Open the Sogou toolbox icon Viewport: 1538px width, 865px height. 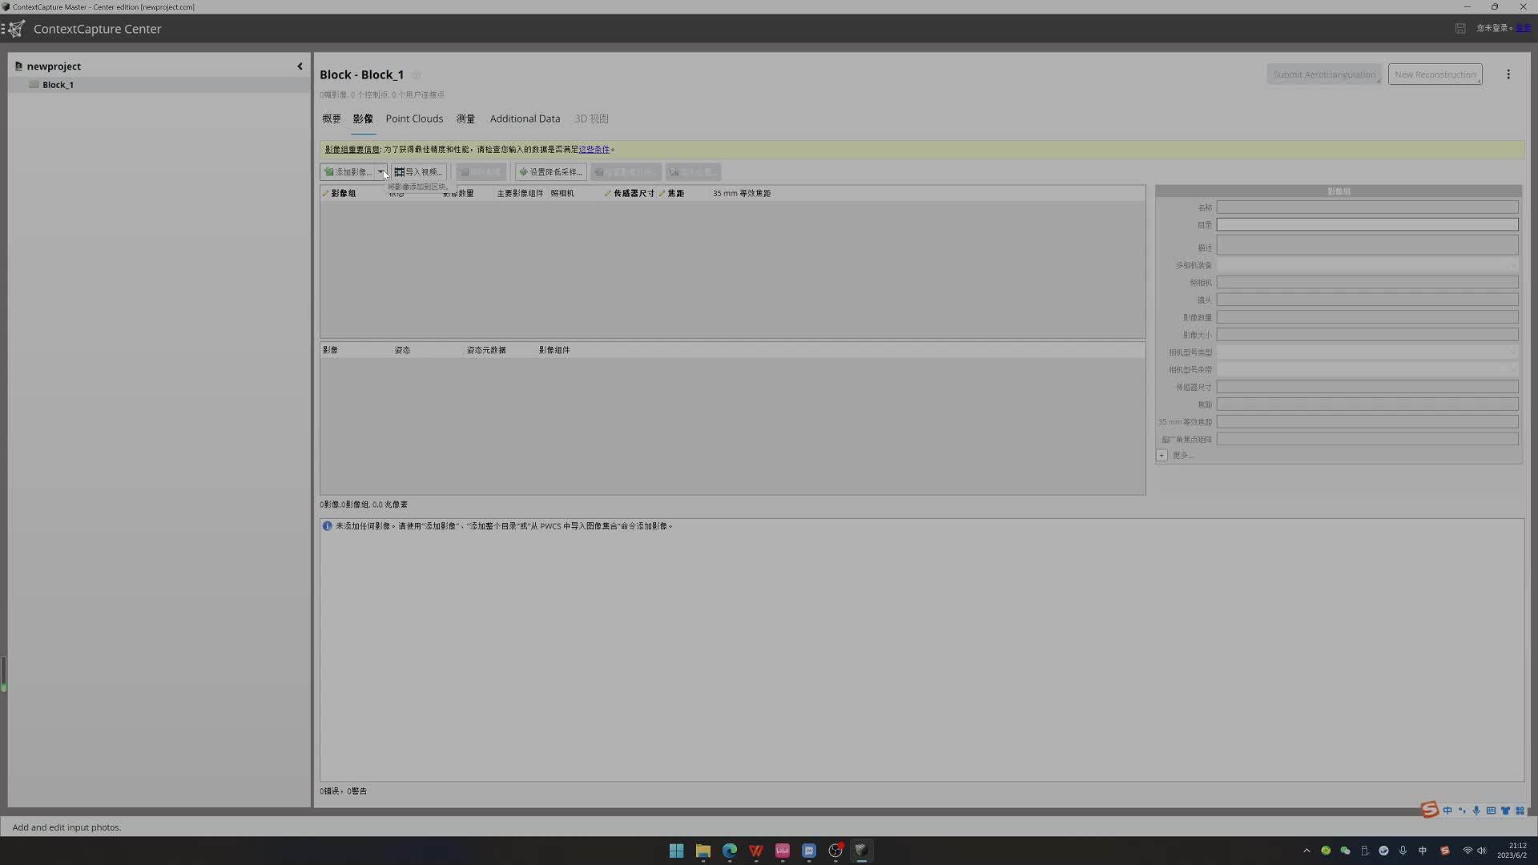click(x=1520, y=811)
